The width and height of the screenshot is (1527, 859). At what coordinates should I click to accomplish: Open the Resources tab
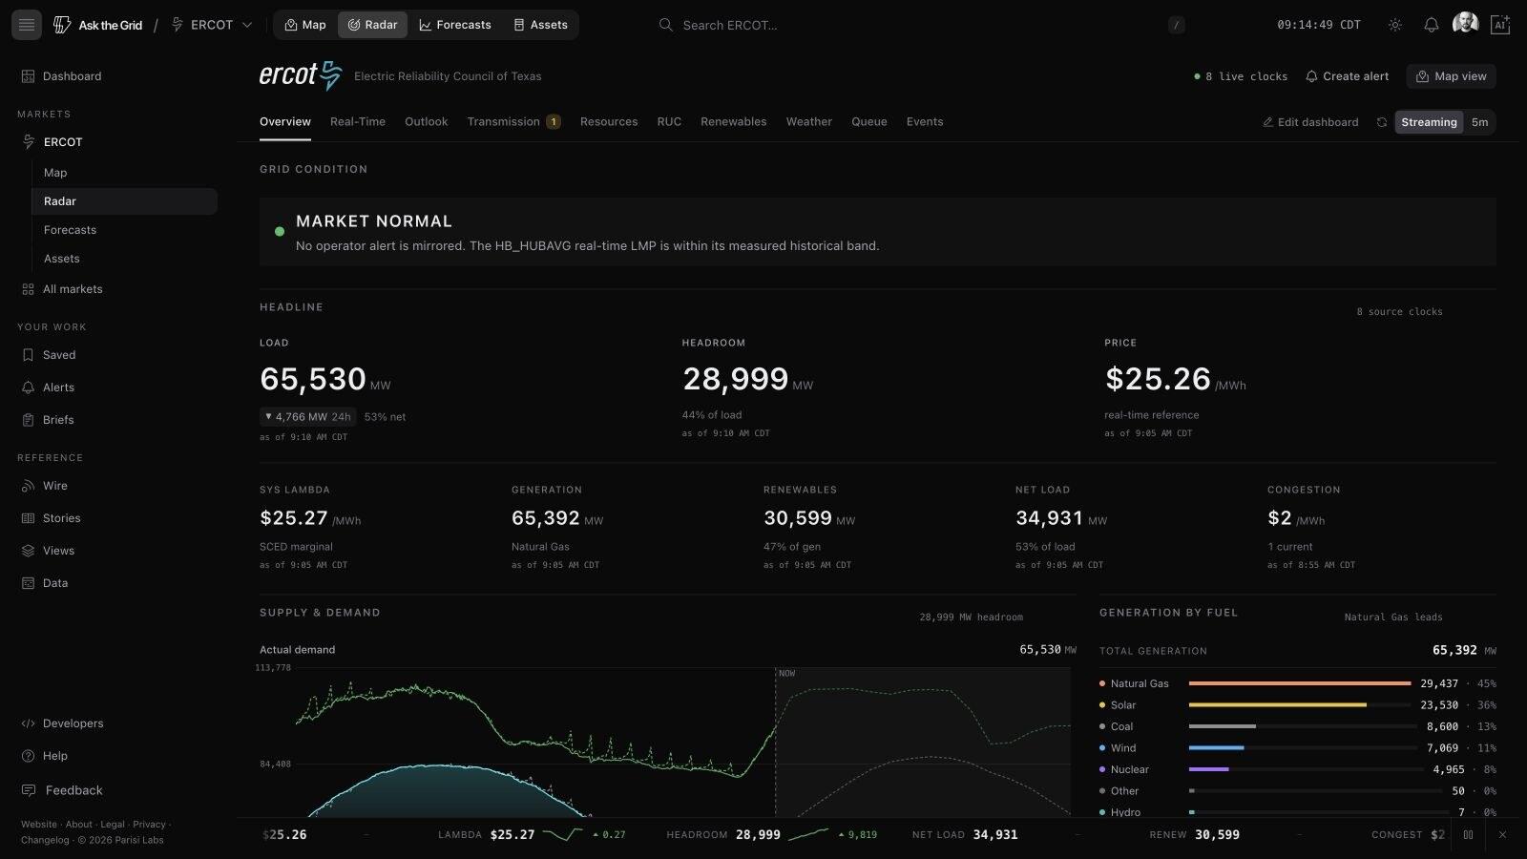[609, 122]
